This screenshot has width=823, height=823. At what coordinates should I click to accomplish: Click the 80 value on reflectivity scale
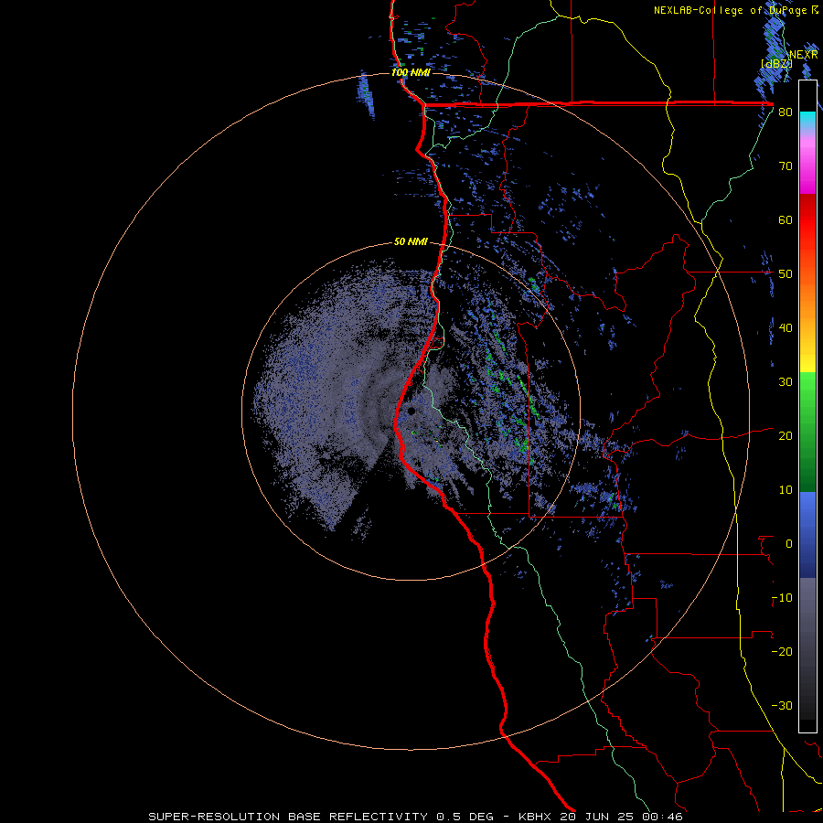786,112
